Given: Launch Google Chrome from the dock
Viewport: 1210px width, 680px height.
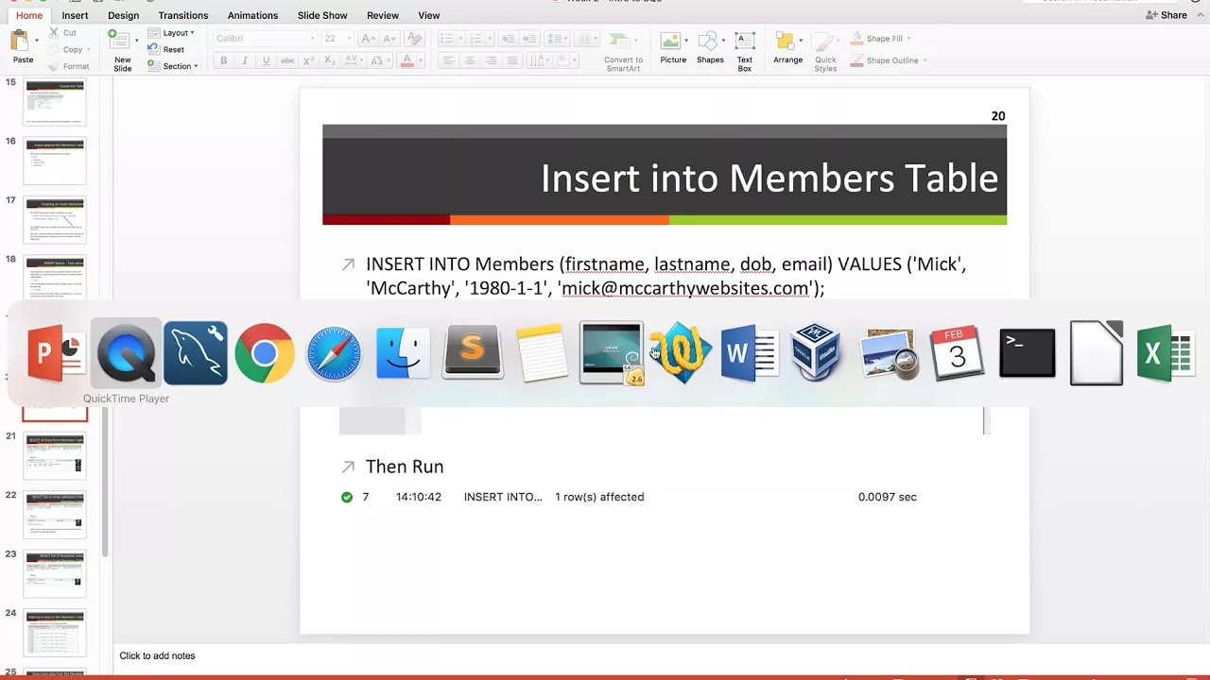Looking at the screenshot, I should [x=265, y=353].
